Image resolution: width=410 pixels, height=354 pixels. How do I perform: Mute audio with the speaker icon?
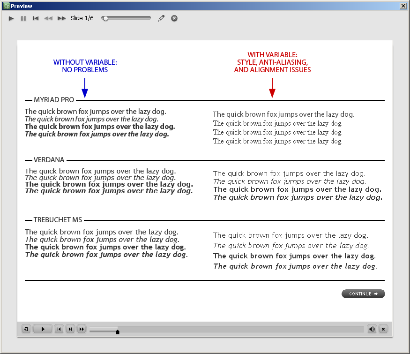point(372,329)
